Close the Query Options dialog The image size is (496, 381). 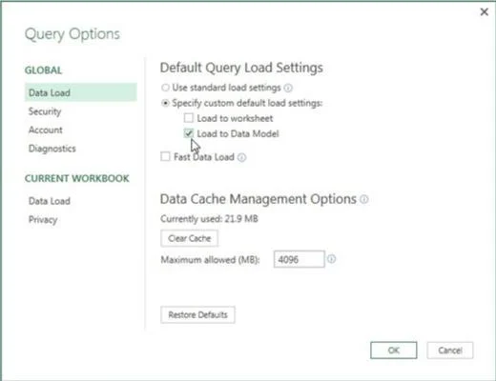pyautogui.click(x=484, y=12)
